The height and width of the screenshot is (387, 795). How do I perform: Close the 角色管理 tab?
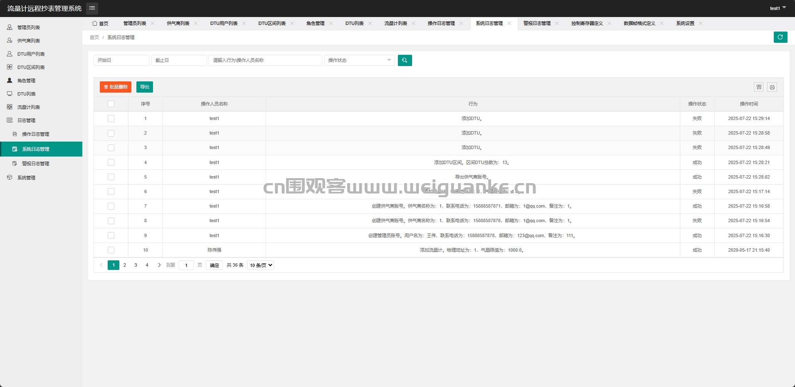click(x=331, y=23)
